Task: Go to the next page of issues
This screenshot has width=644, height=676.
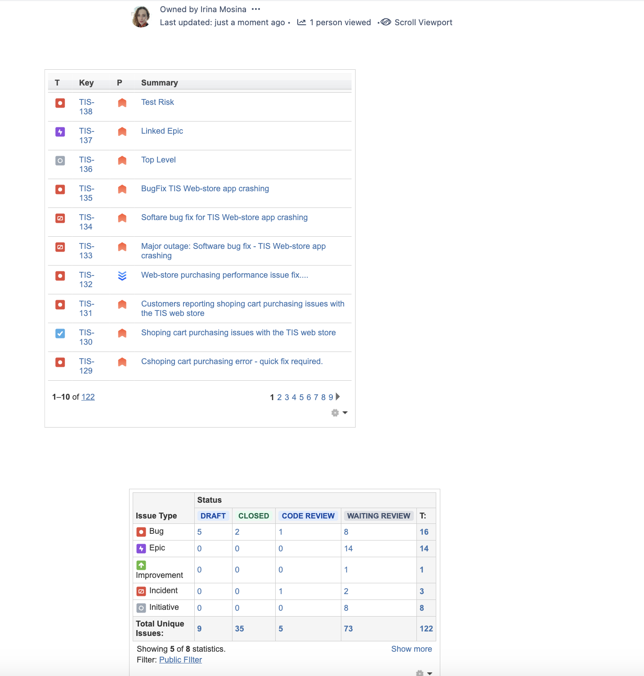Action: pos(338,397)
